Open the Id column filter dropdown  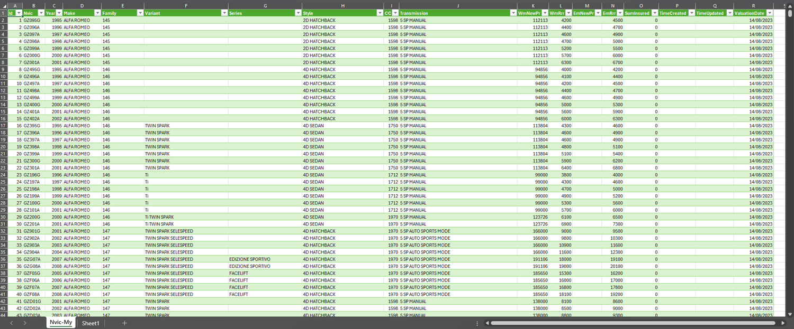pos(19,13)
